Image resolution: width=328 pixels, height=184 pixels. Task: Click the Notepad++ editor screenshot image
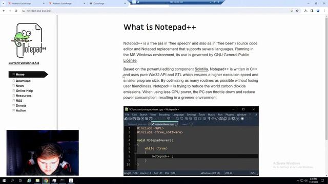[191, 141]
